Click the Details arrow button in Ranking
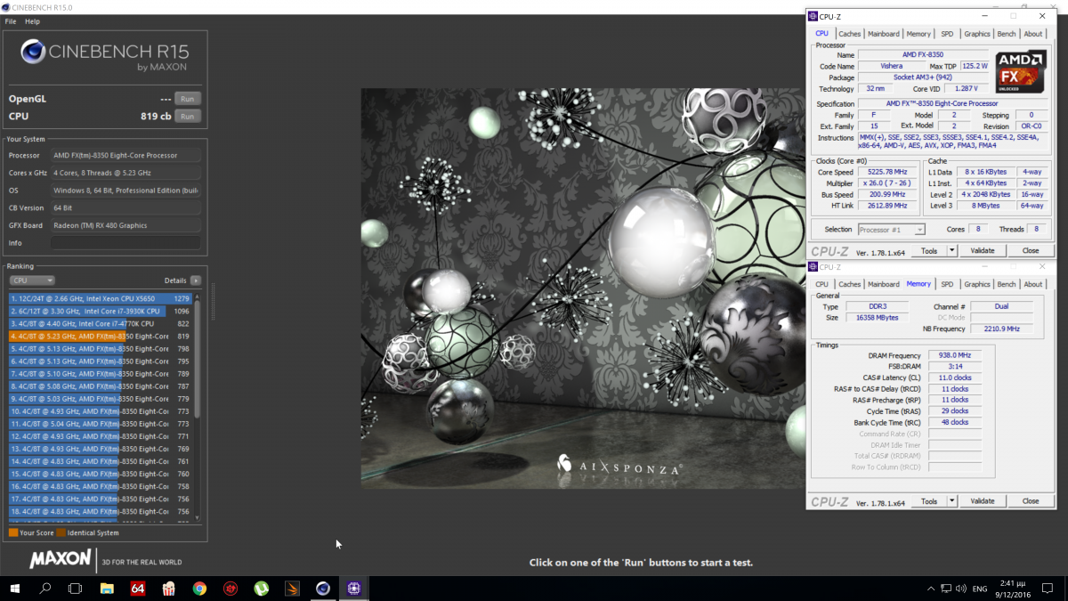The width and height of the screenshot is (1068, 601). [195, 281]
